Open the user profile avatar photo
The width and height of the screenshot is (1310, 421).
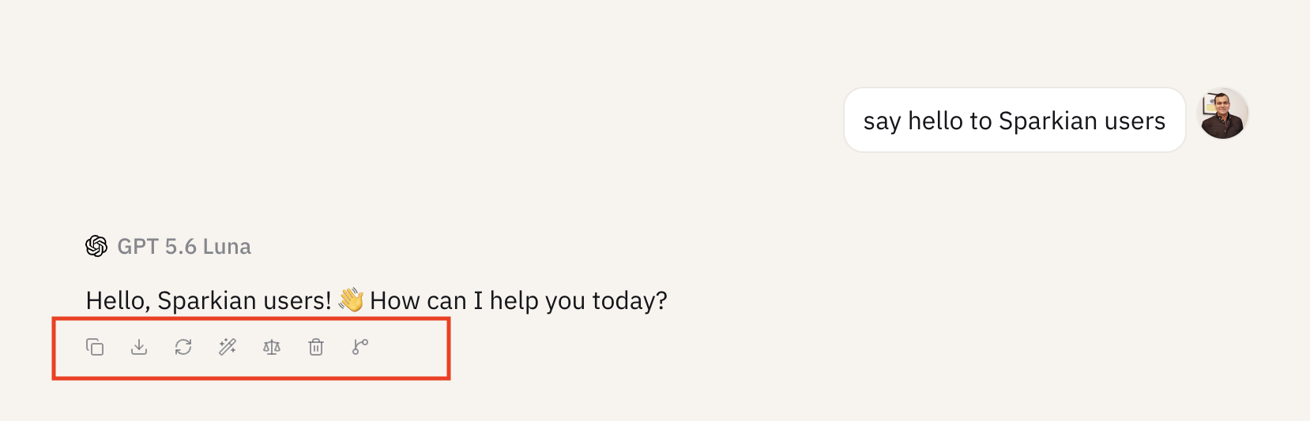(1223, 114)
